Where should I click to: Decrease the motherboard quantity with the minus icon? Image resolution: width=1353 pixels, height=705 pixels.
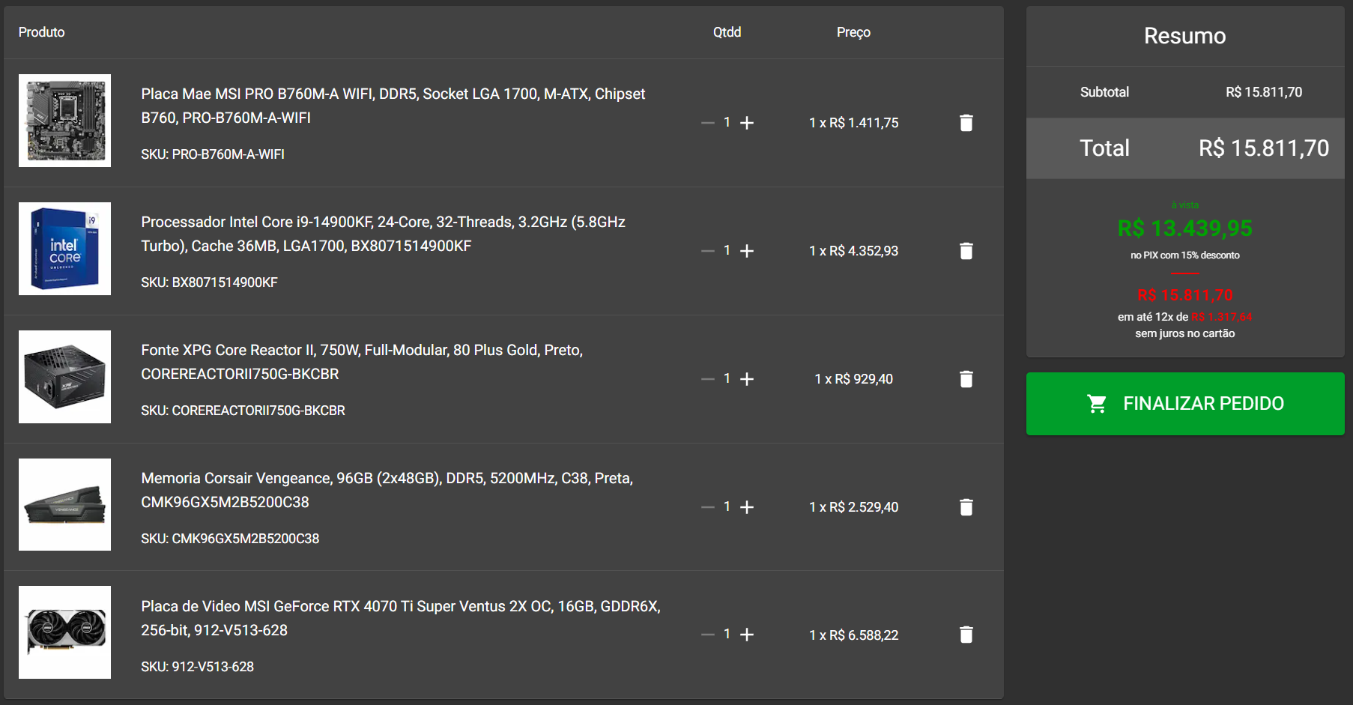click(x=708, y=123)
